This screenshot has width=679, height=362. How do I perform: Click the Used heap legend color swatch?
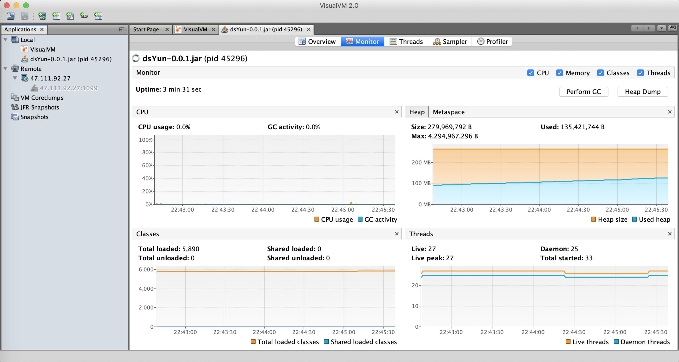(x=634, y=219)
